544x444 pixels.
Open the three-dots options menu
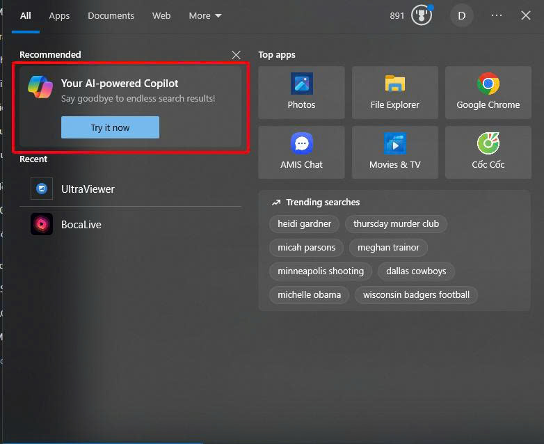[x=497, y=15]
